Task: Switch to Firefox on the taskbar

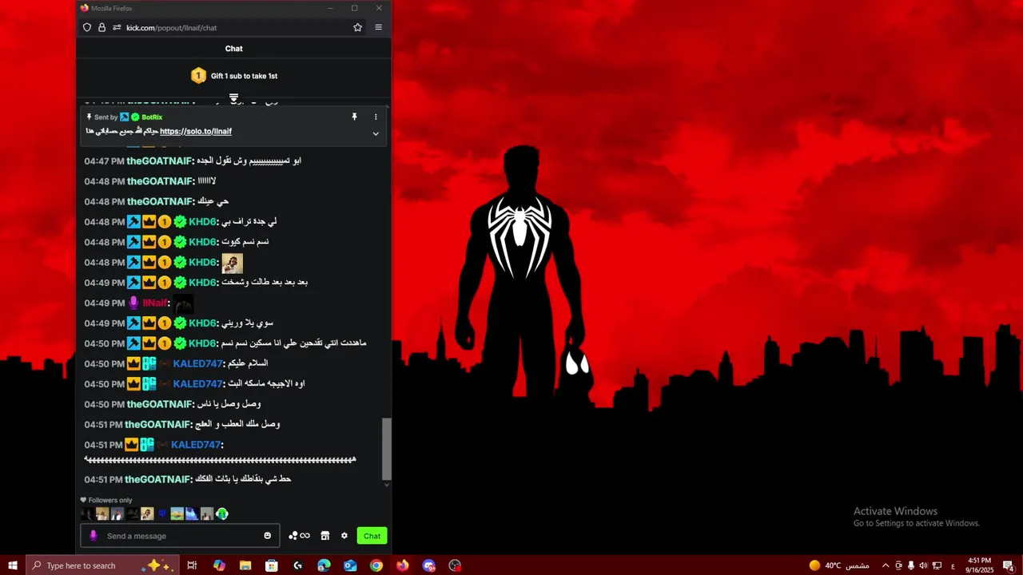Action: [402, 565]
